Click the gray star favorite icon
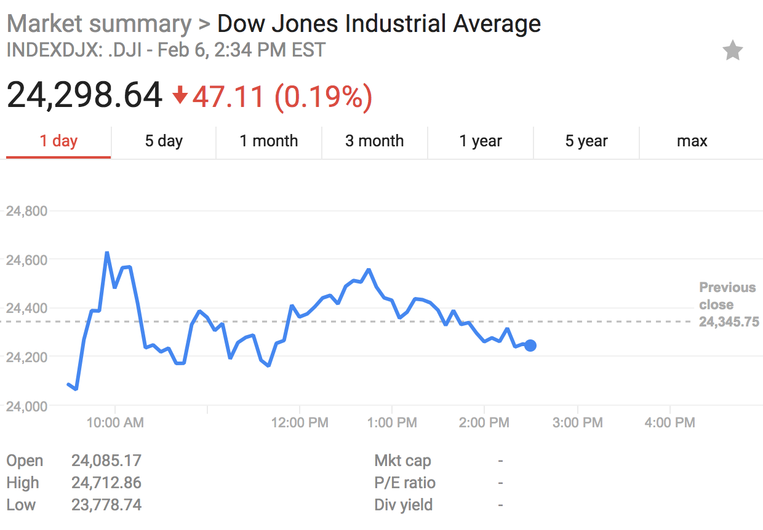Viewport: 763px width, 530px height. tap(732, 51)
